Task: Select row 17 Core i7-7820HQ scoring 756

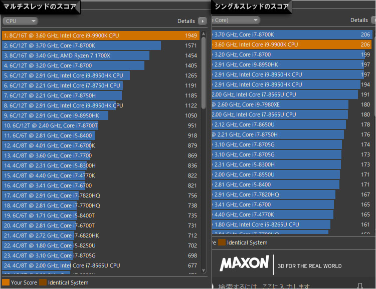Action: tap(101, 195)
